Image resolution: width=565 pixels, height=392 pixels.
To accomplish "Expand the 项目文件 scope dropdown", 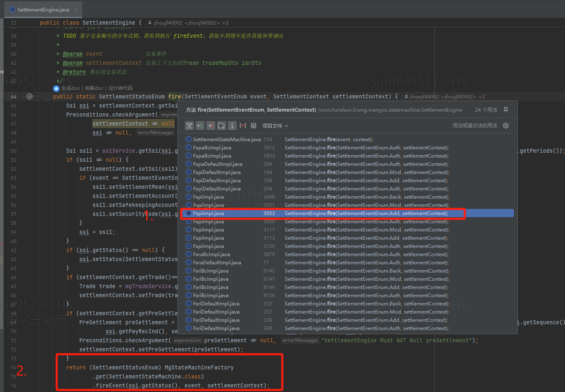I will 275,126.
